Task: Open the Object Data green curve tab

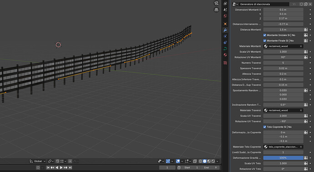Action: [225, 48]
